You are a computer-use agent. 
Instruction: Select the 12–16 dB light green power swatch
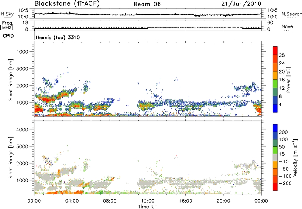tap(275, 84)
